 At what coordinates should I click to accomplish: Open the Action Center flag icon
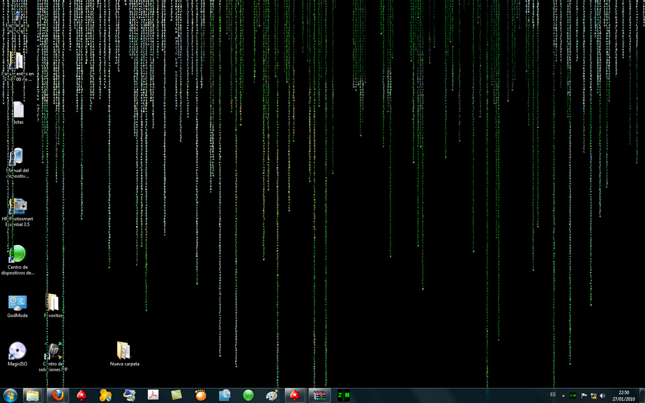click(x=584, y=395)
